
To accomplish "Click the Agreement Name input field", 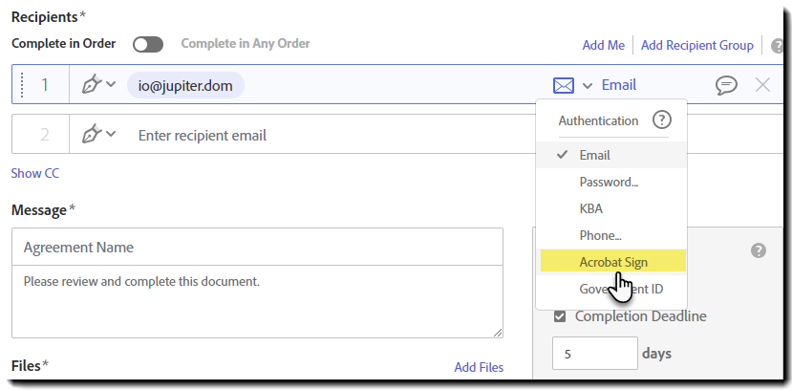I will tap(257, 247).
